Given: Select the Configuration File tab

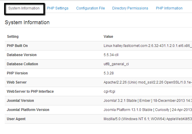Looking at the screenshot, I should tap(90, 8).
